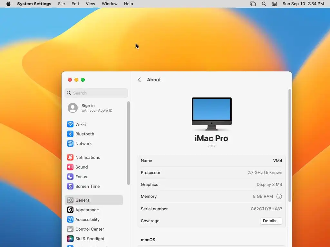This screenshot has width=330, height=247.
Task: Open the System Settings menu
Action: click(34, 4)
